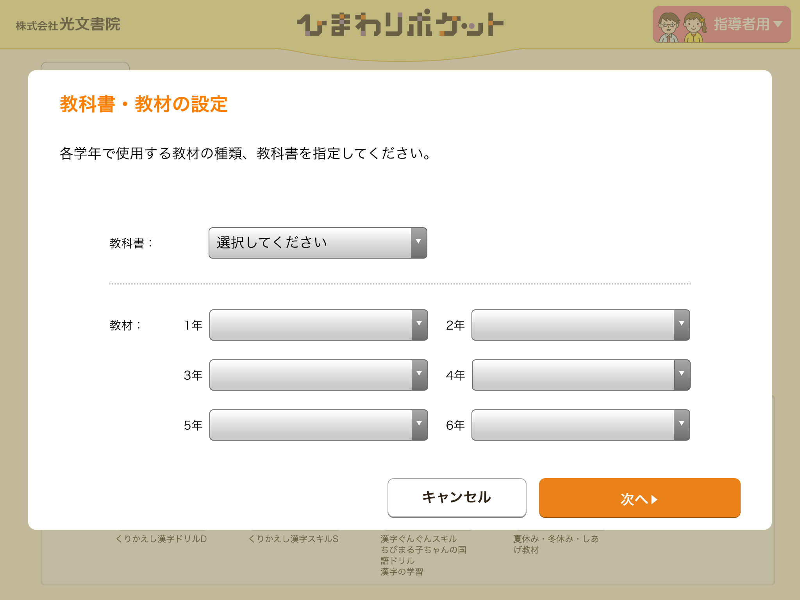Image resolution: width=800 pixels, height=600 pixels.
Task: Open the 指導者用 user menu
Action: 722,24
